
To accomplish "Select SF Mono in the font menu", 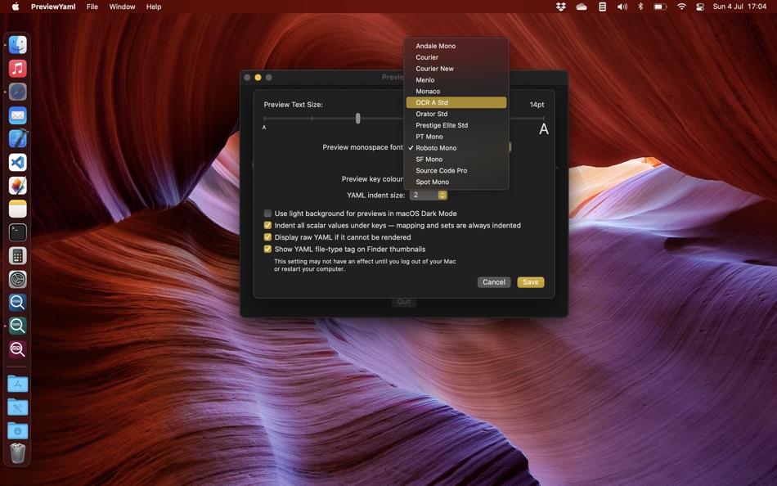I will (456, 160).
